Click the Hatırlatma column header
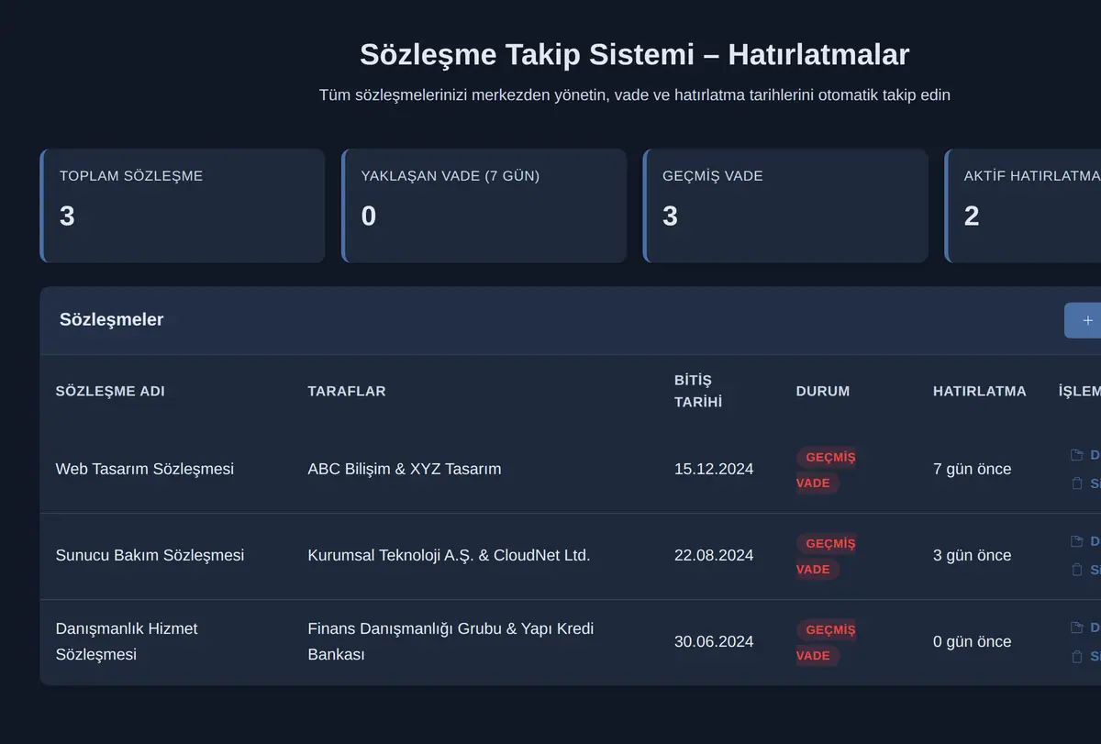The height and width of the screenshot is (744, 1101). tap(980, 391)
